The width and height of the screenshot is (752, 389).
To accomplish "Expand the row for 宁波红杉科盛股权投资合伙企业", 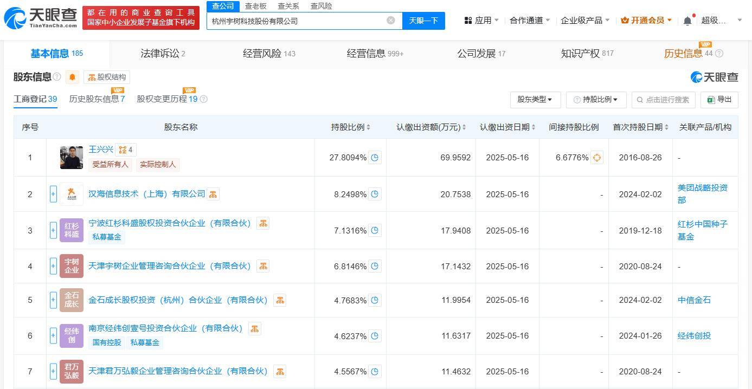I will point(53,230).
